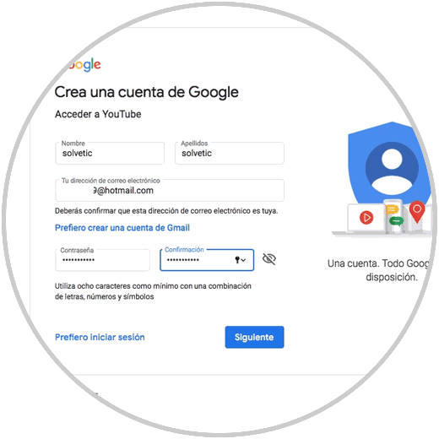Toggle password visibility eye icon
This screenshot has width=439, height=439.
269,259
